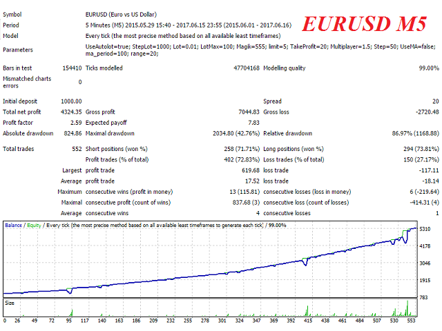
Task: Click the 'Balance' legend label in the chart
Action: coord(13,225)
